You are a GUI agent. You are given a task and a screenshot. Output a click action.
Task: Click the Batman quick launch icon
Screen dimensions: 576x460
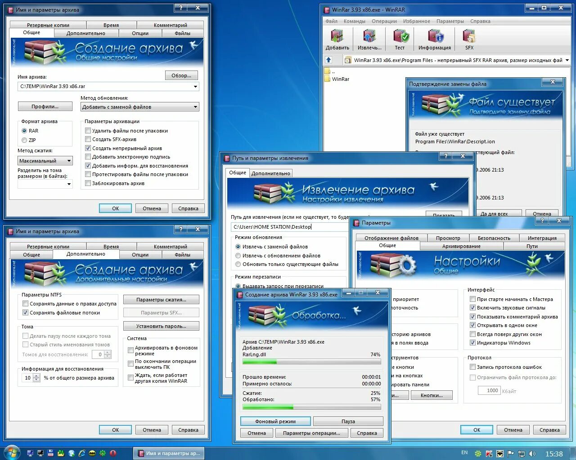click(x=92, y=453)
